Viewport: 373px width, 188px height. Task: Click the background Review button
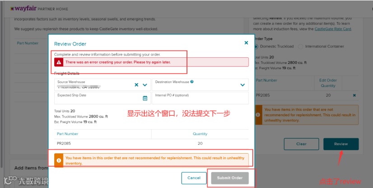click(341, 144)
